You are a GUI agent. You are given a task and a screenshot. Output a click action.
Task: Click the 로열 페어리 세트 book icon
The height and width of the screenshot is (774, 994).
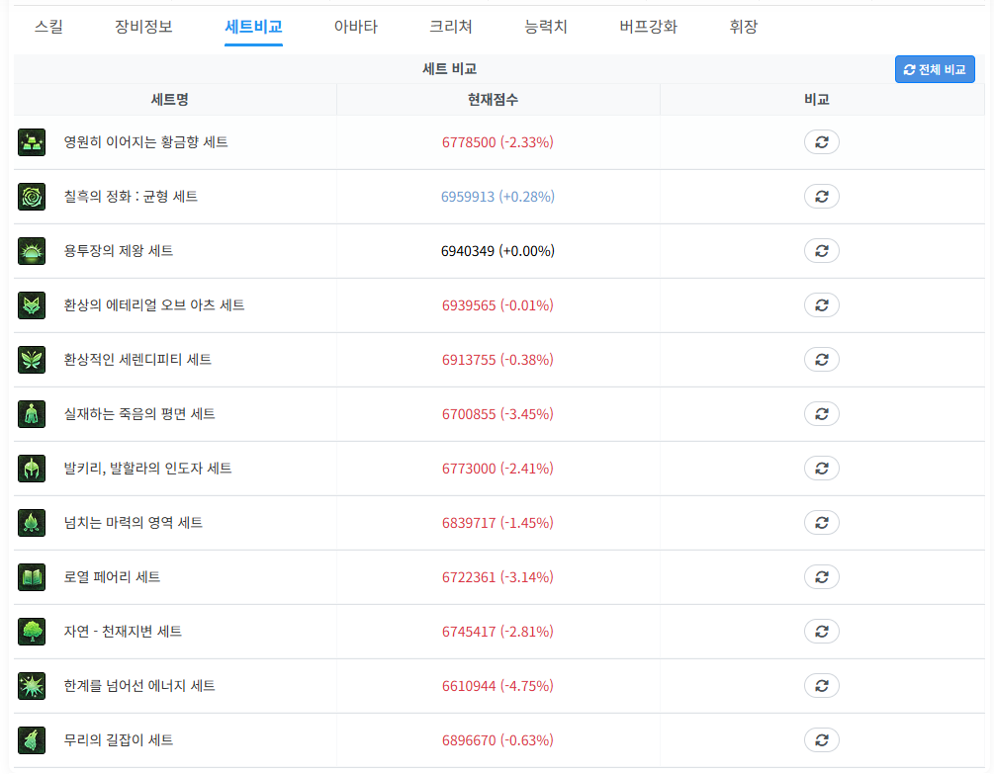(32, 577)
